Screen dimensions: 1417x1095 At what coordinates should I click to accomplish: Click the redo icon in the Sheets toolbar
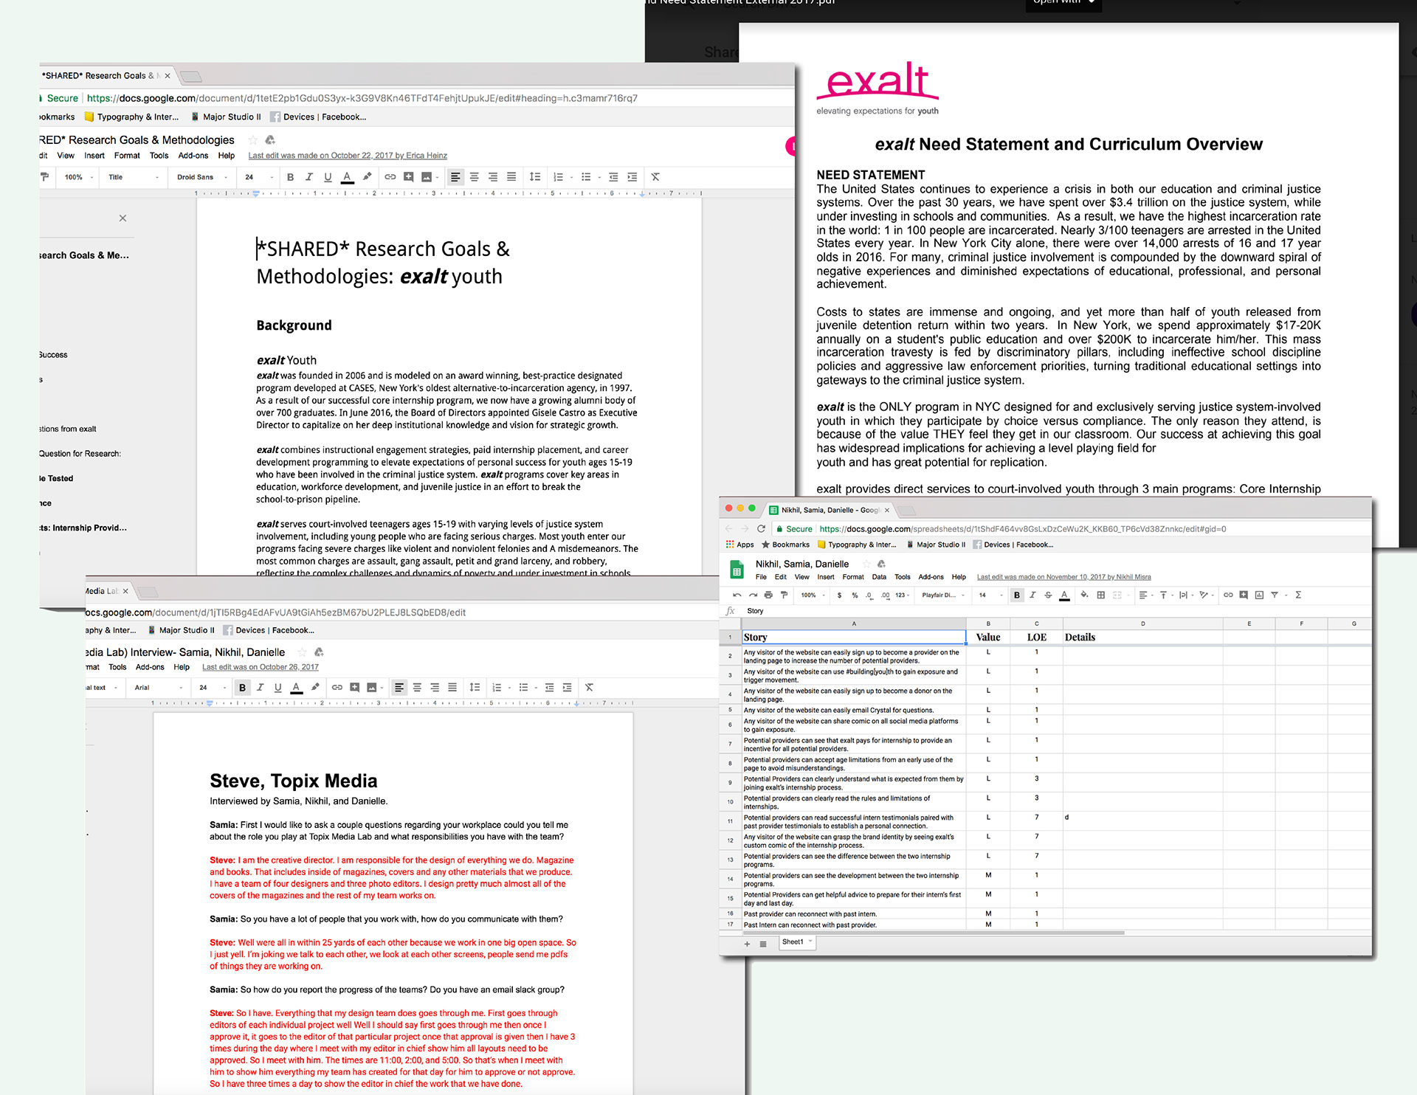pos(753,595)
